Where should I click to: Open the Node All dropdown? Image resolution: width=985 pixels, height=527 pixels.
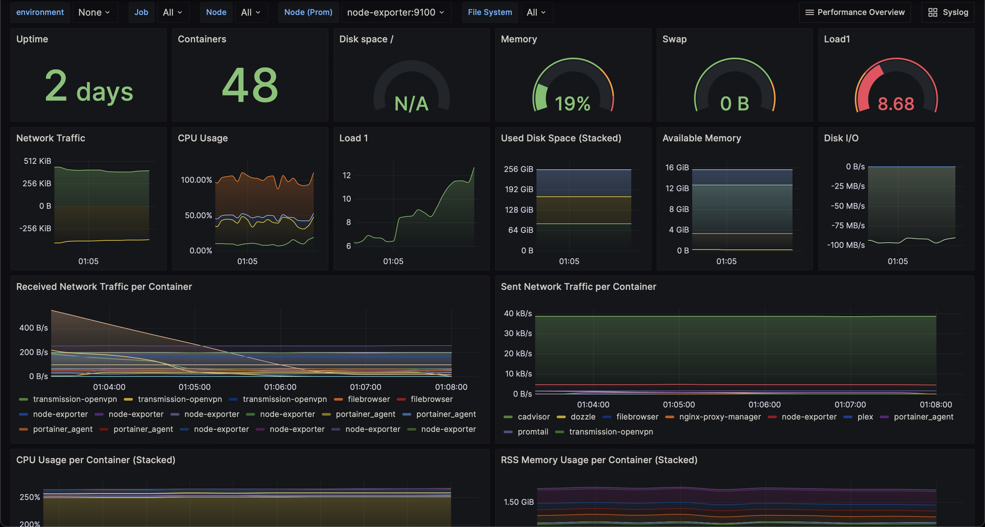[250, 12]
